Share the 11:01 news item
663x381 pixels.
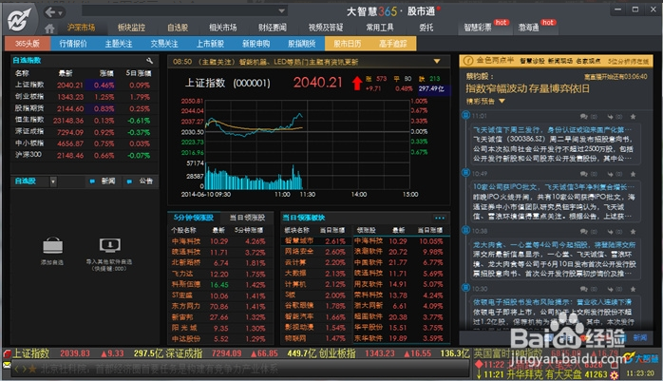[611, 116]
